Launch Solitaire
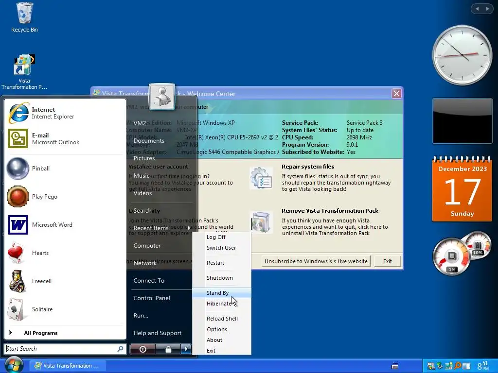The height and width of the screenshot is (373, 498). pos(65,309)
